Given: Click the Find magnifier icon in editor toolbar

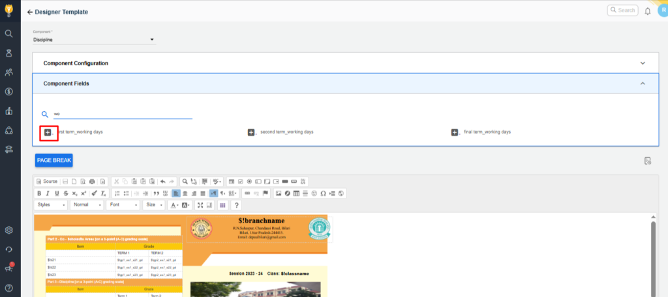Looking at the screenshot, I should point(185,181).
